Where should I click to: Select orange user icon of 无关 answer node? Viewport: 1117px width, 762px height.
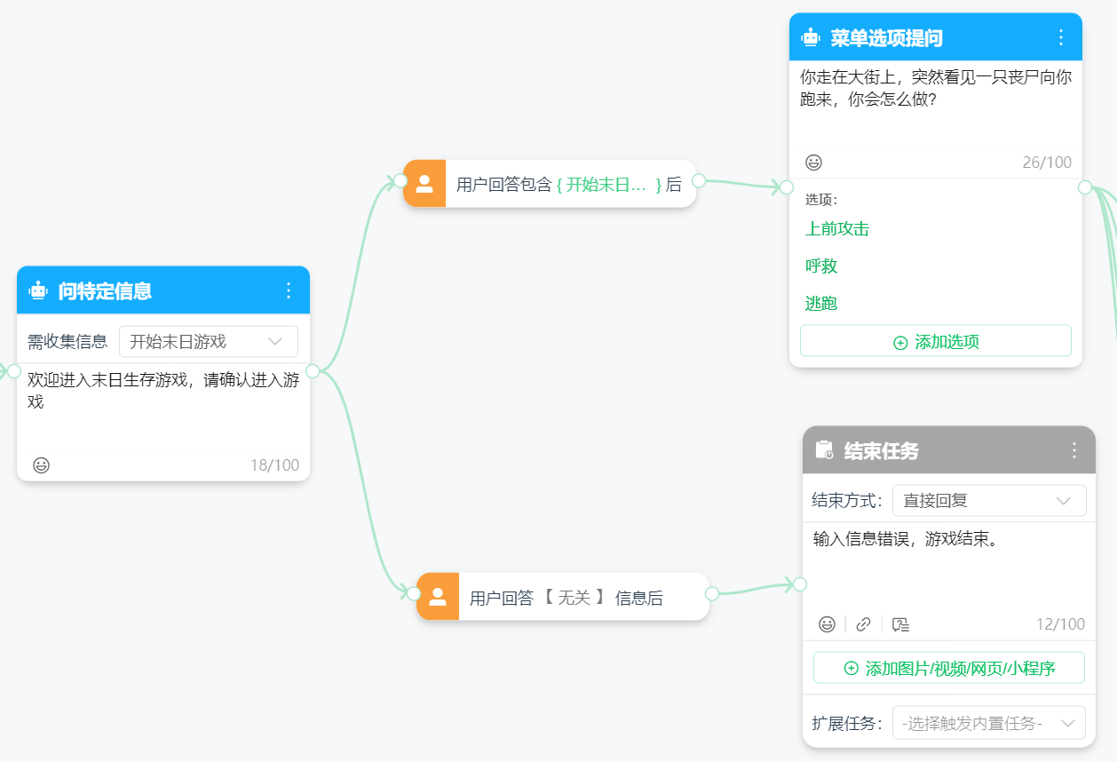pyautogui.click(x=438, y=597)
